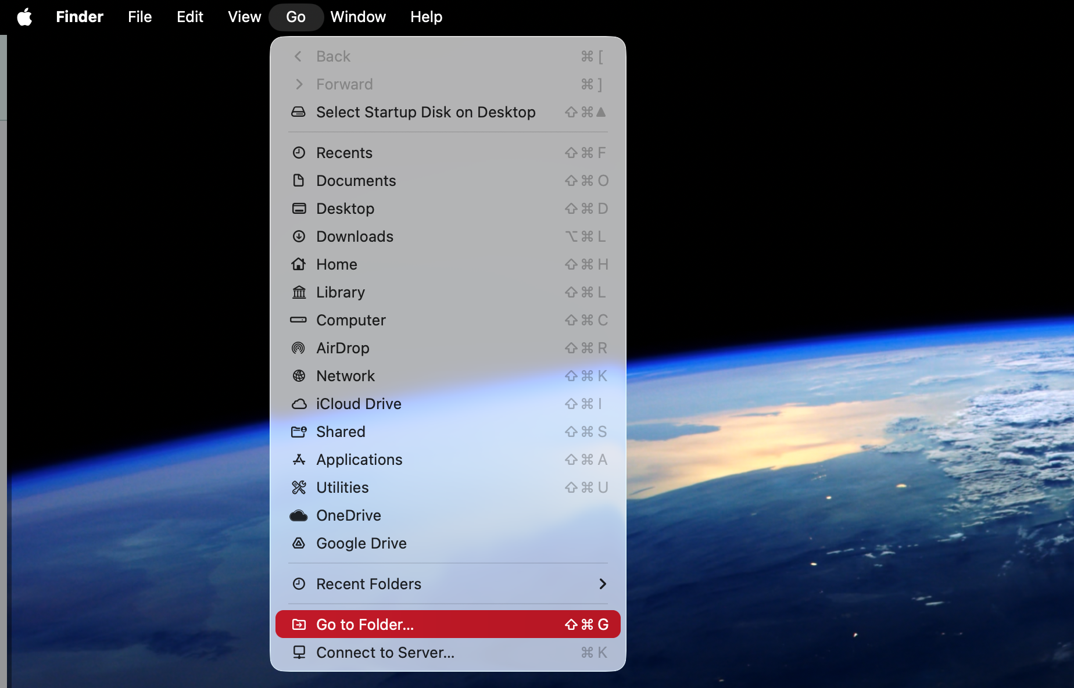
Task: Select the iCloud Drive cloud icon
Action: (x=299, y=404)
